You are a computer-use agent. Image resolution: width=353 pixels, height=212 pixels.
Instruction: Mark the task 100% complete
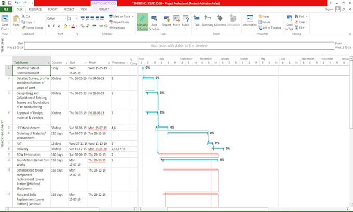coord(102,18)
